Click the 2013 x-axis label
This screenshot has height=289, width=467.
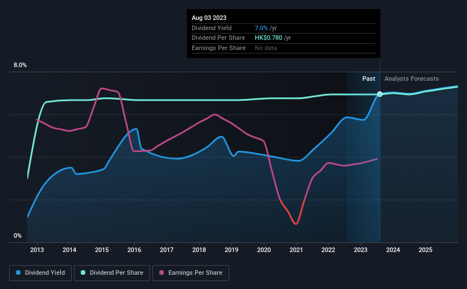[37, 250]
